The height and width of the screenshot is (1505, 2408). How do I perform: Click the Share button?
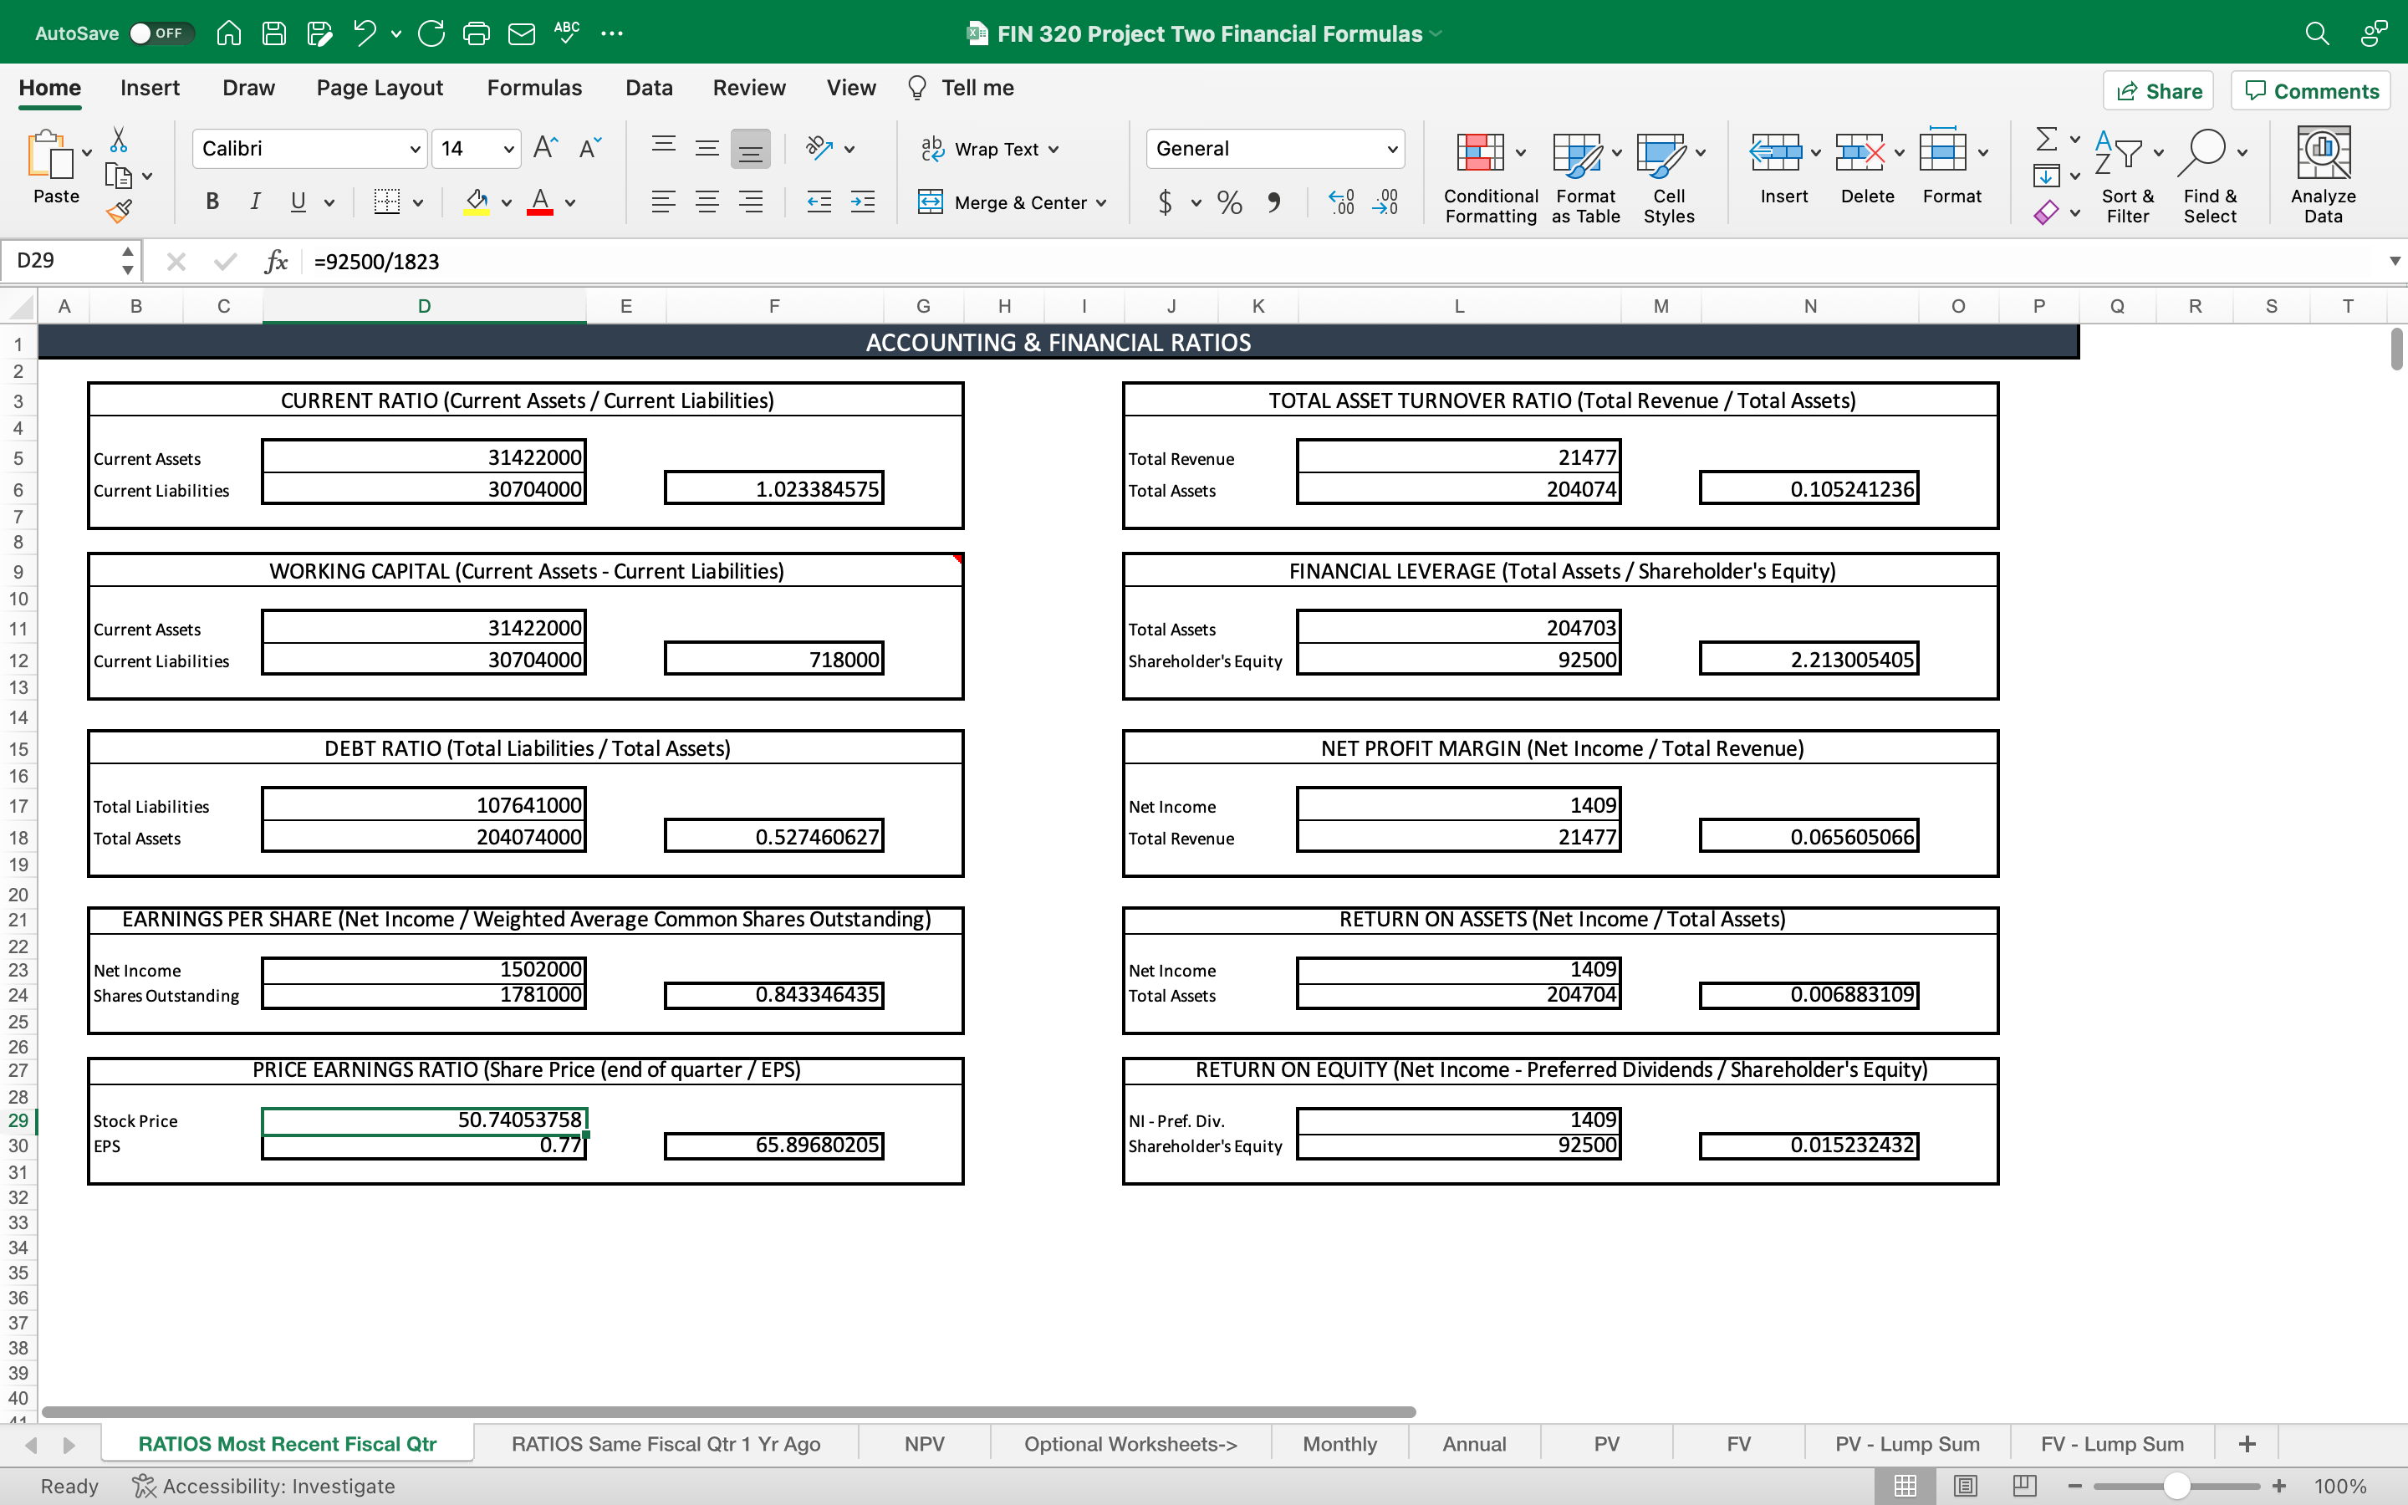(x=2159, y=90)
